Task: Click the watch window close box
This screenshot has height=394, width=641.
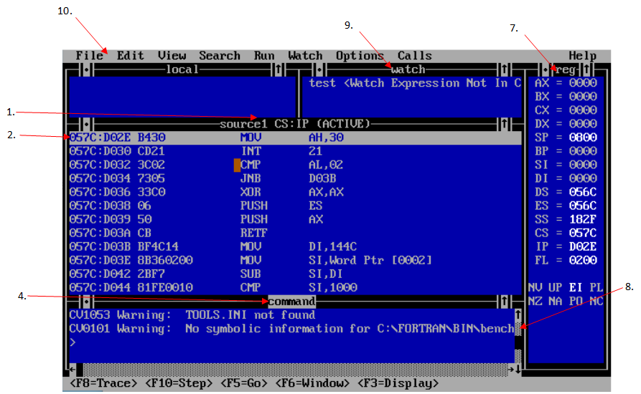Action: (x=318, y=70)
